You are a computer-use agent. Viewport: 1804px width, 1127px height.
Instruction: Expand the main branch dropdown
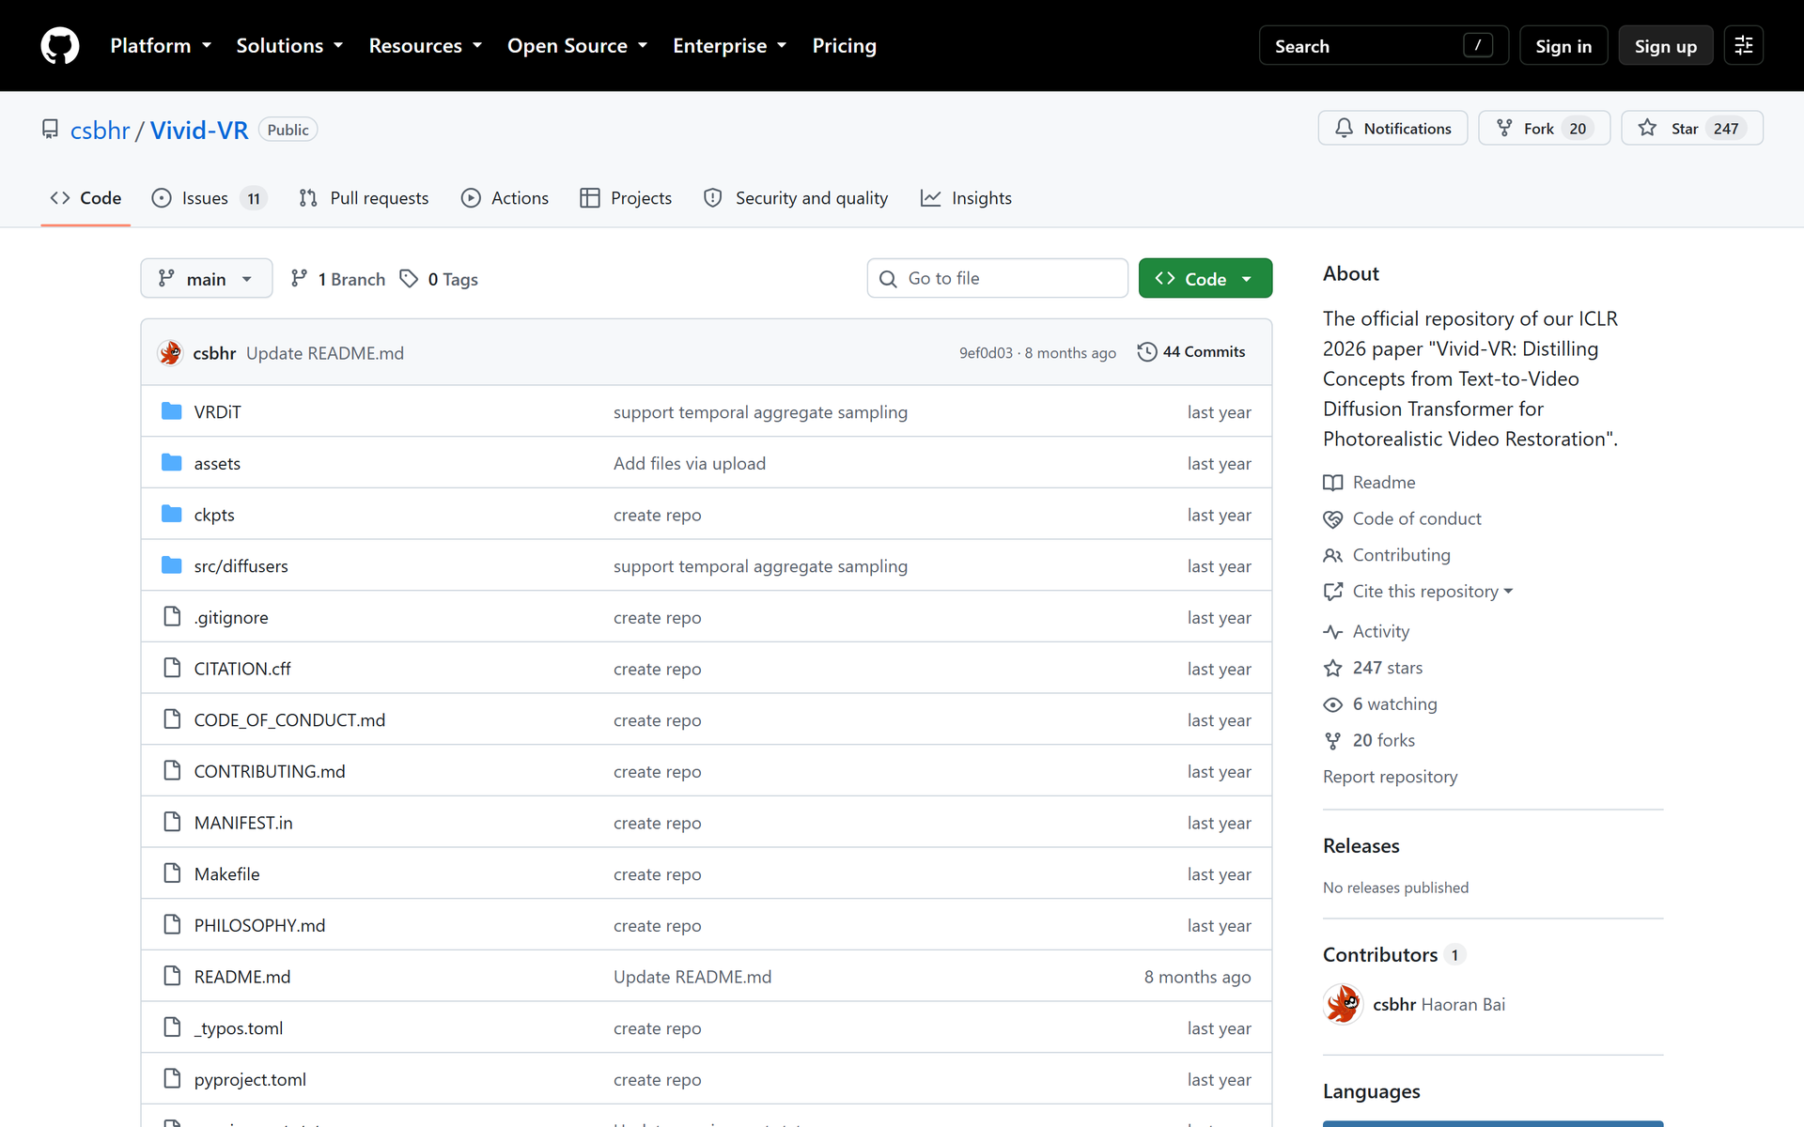point(207,278)
